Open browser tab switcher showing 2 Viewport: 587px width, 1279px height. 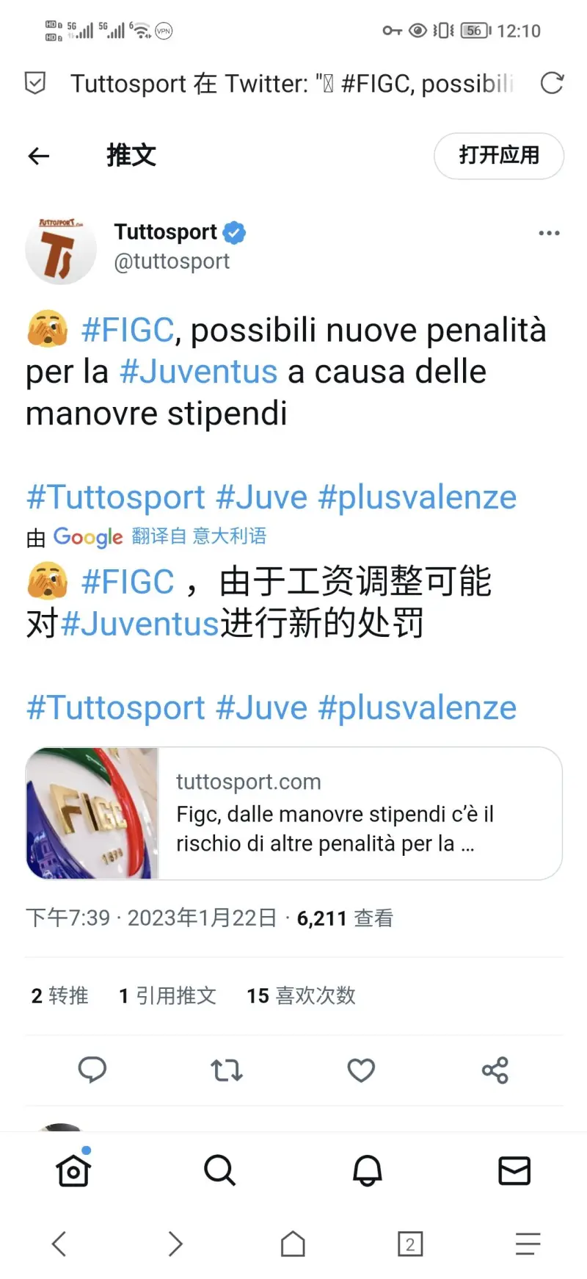point(410,1244)
